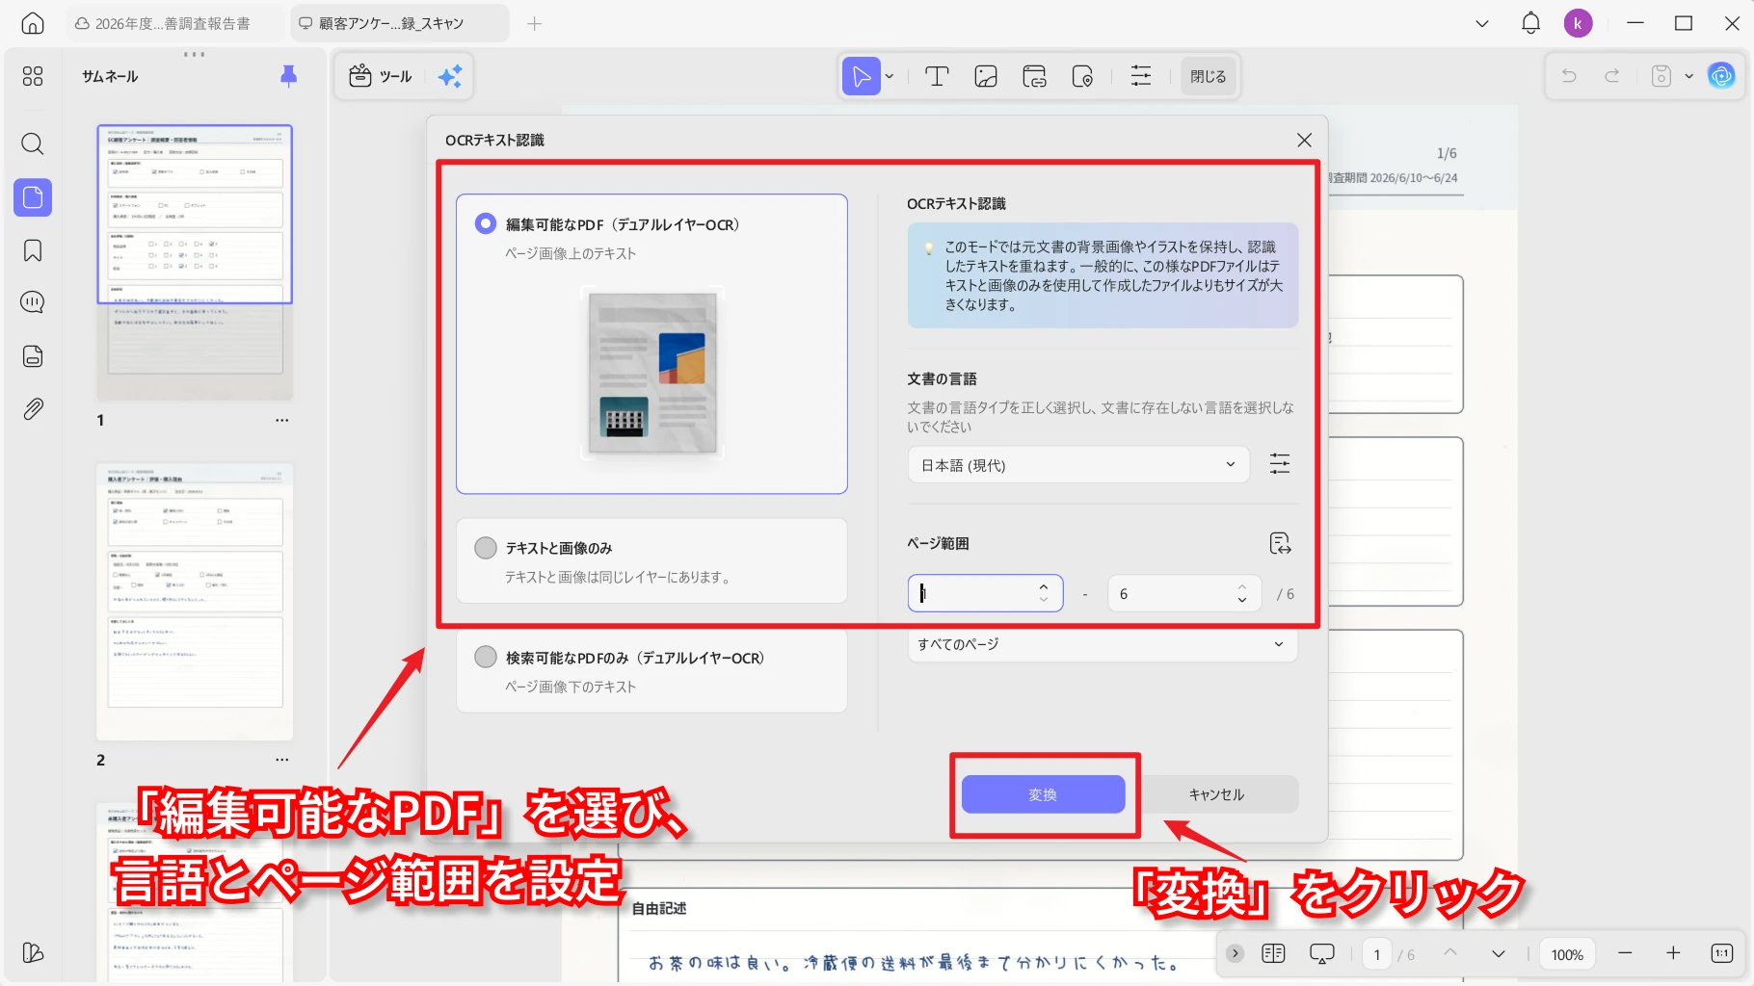Screen dimensions: 1754x986
Task: Select the Image edit tool
Action: [x=986, y=76]
